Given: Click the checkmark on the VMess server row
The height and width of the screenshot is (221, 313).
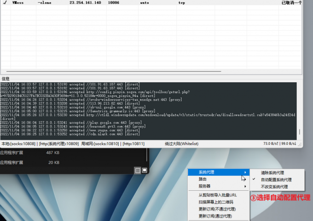Looking at the screenshot, I should tap(4, 3).
